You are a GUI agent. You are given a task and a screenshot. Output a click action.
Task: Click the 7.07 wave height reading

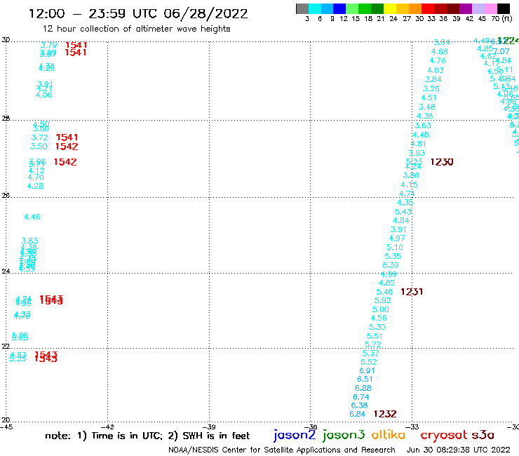tap(501, 51)
